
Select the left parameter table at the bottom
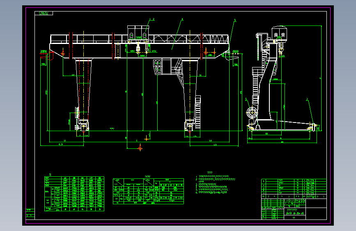pyautogui.click(x=74, y=194)
